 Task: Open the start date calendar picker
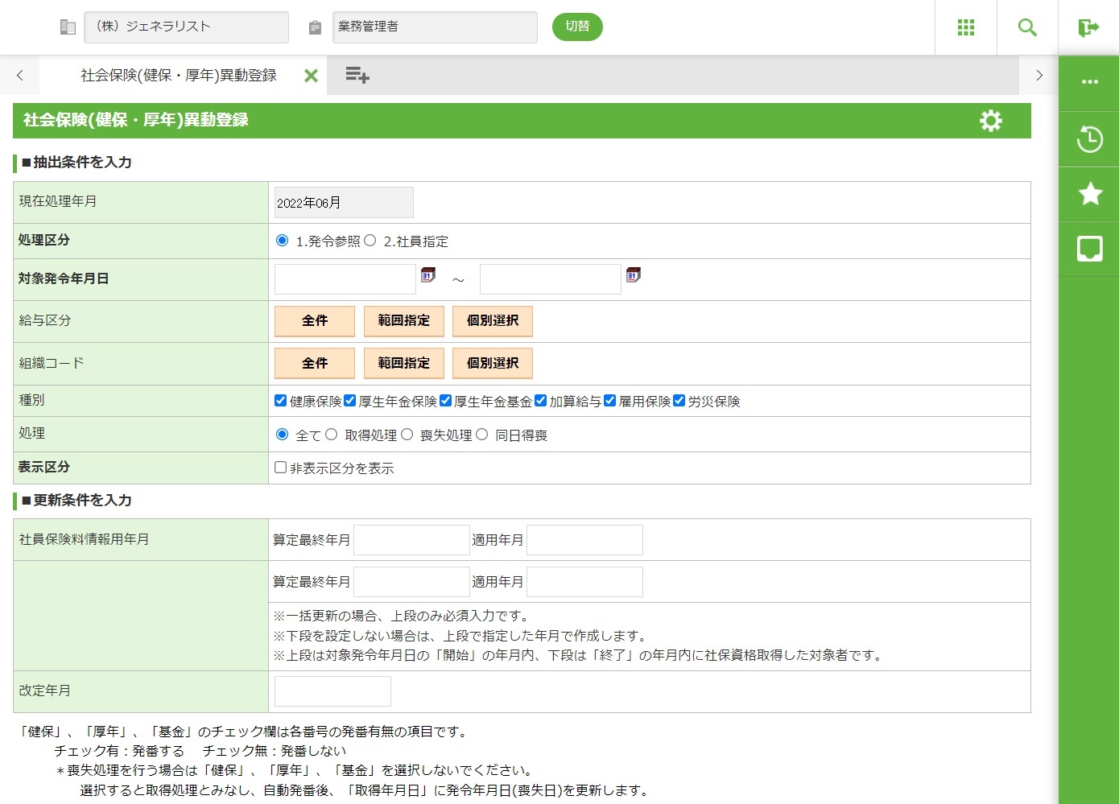pyautogui.click(x=428, y=275)
